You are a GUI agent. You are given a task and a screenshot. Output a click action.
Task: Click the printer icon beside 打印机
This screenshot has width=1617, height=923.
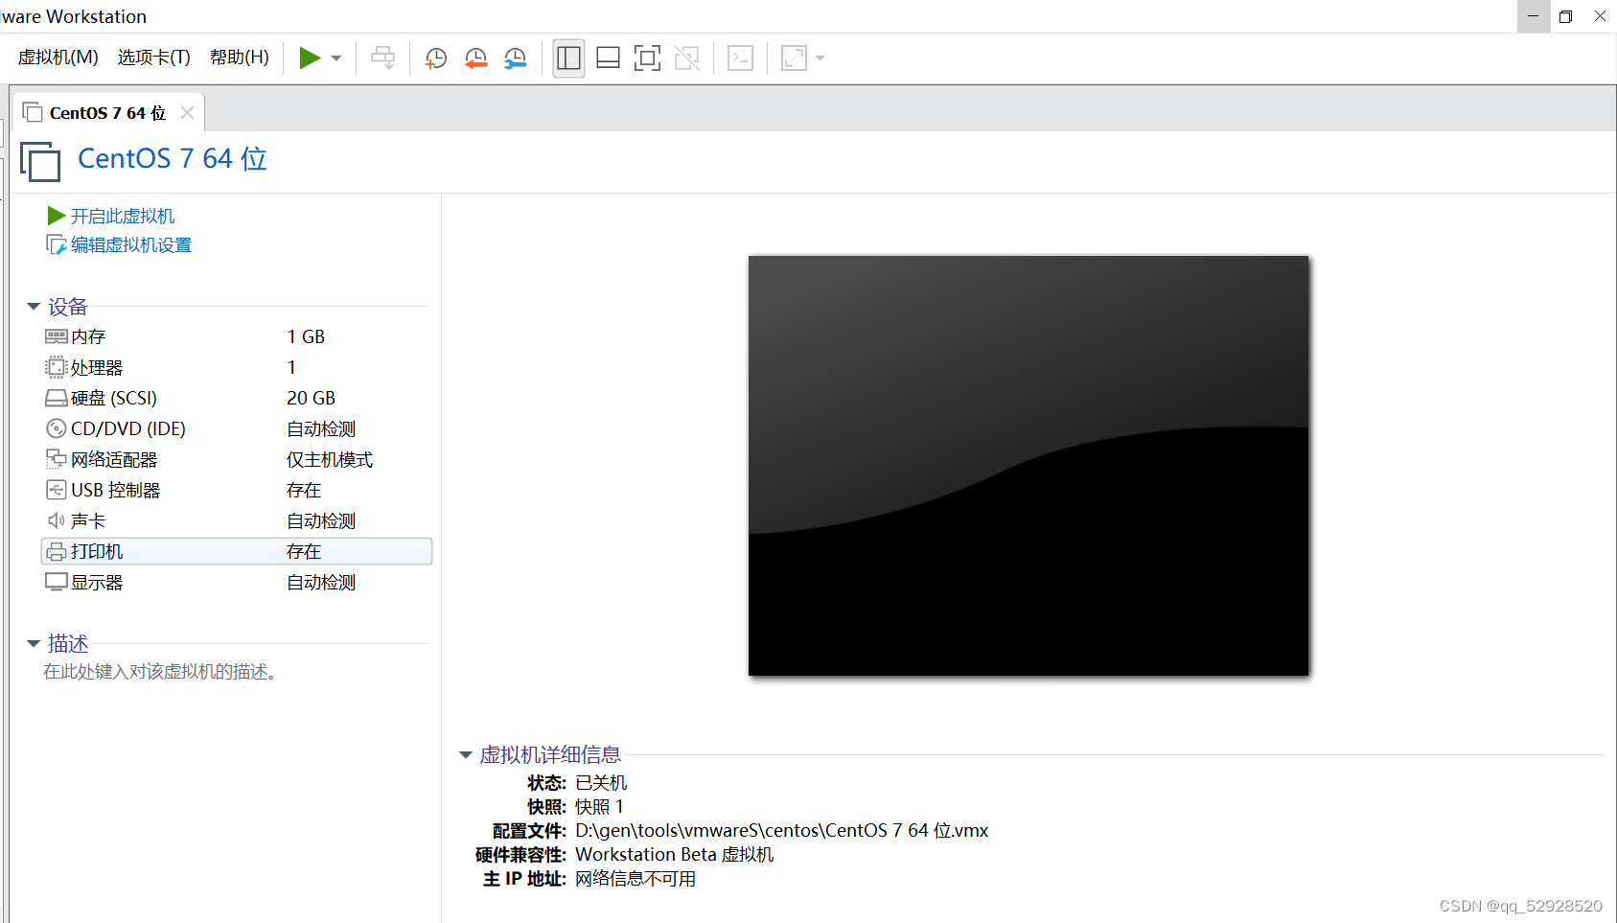[57, 551]
